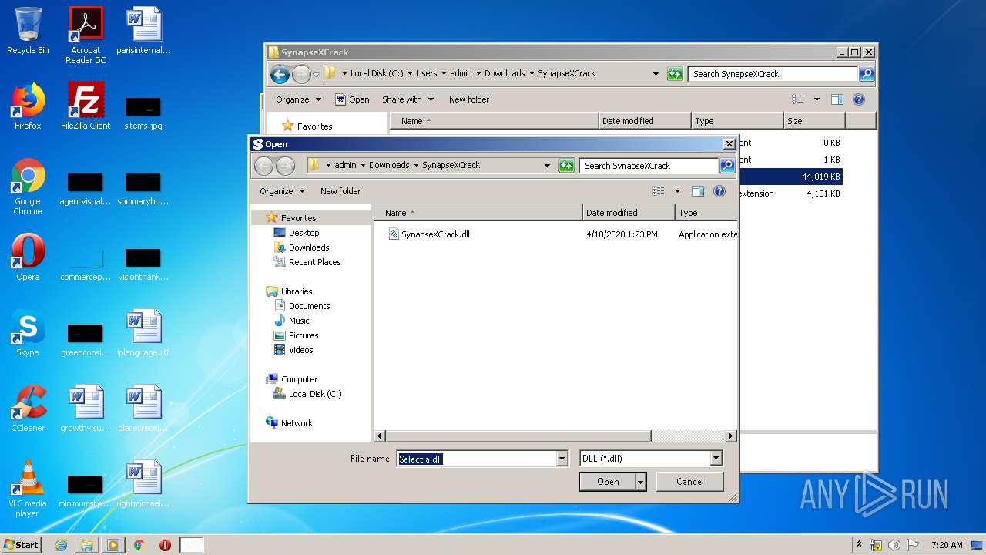This screenshot has width=986, height=555.
Task: Open VLC media player desktop icon
Action: 28,489
